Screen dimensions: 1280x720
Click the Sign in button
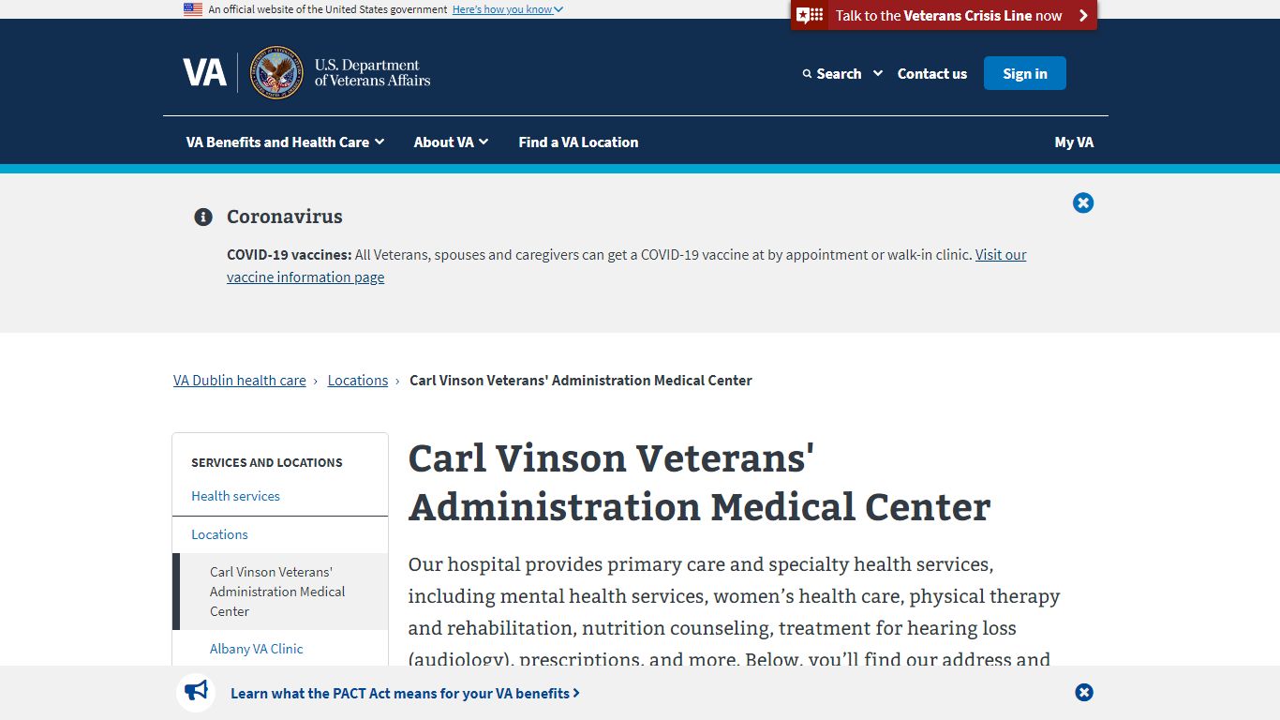point(1024,73)
